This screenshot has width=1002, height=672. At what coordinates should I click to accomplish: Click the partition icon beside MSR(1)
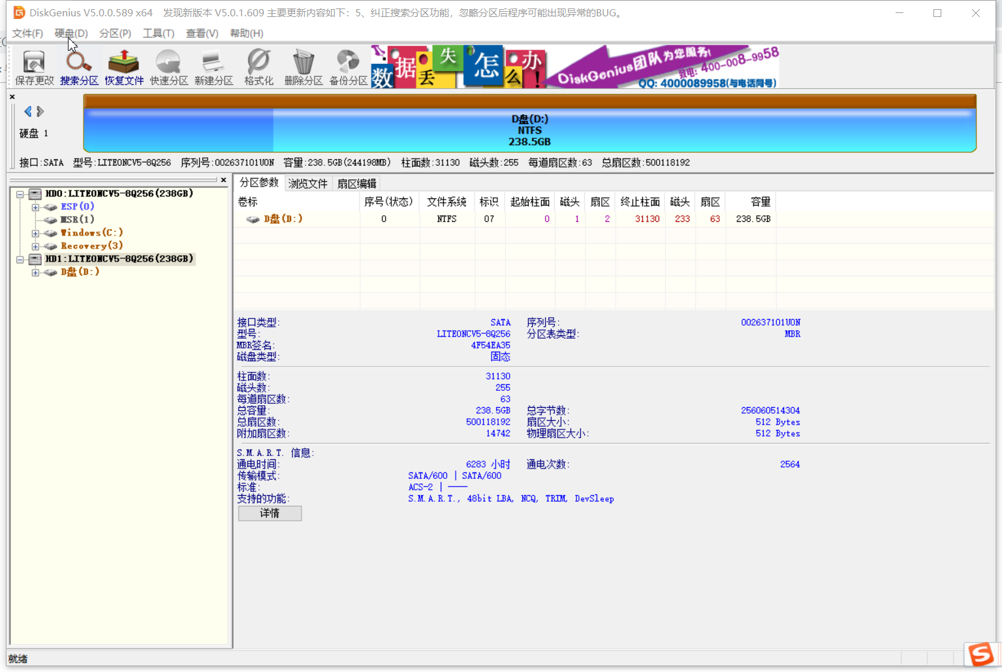[x=51, y=220]
